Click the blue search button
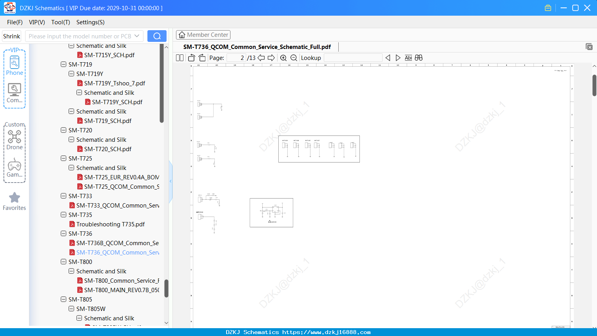Viewport: 597px width, 336px height. (x=157, y=36)
